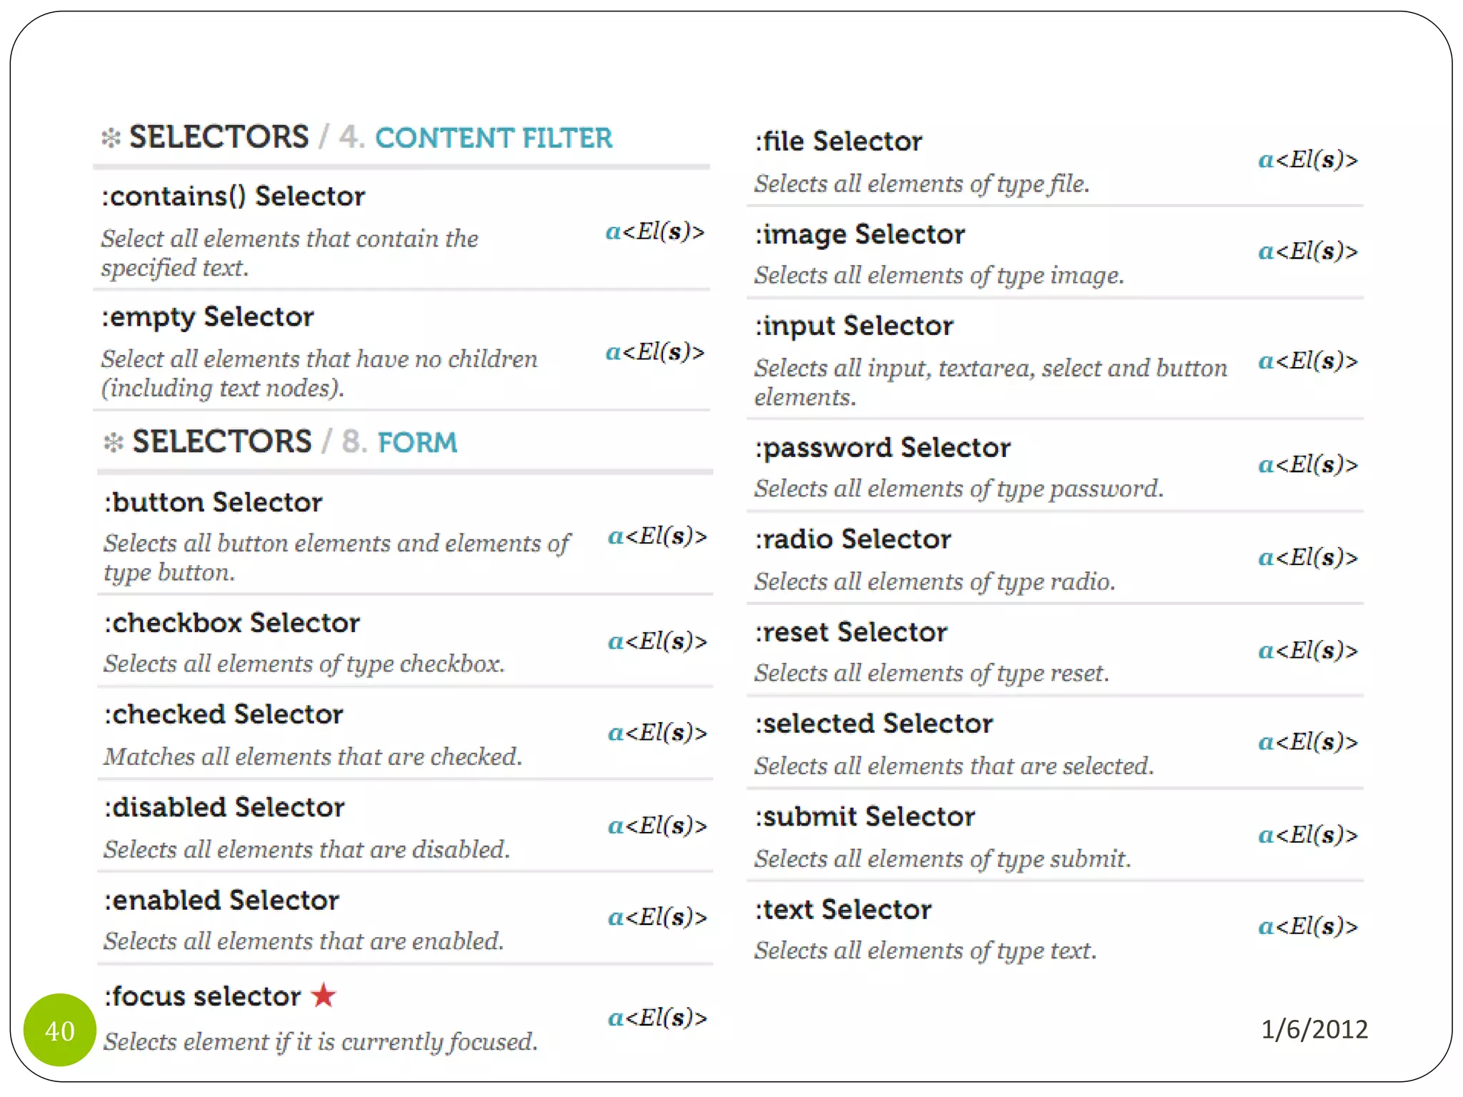The image size is (1463, 1097).
Task: Click the :checked Selector title
Action: pos(224,714)
